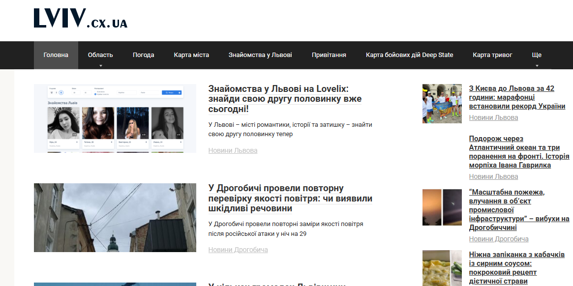Click excerpt У Львові – місті романтики
This screenshot has width=573, height=286.
pos(290,129)
